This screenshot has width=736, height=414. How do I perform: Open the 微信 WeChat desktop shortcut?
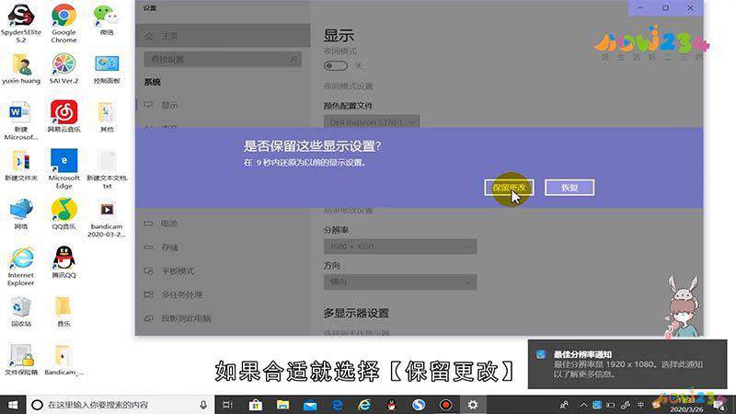click(x=107, y=20)
